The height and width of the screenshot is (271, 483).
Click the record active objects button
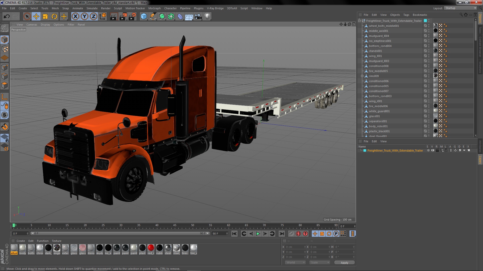[291, 234]
